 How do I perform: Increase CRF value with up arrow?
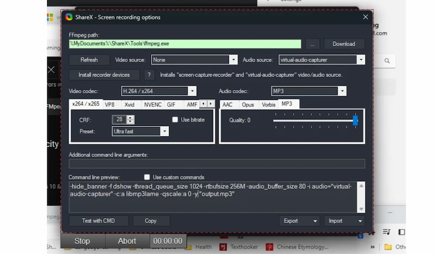pyautogui.click(x=130, y=117)
